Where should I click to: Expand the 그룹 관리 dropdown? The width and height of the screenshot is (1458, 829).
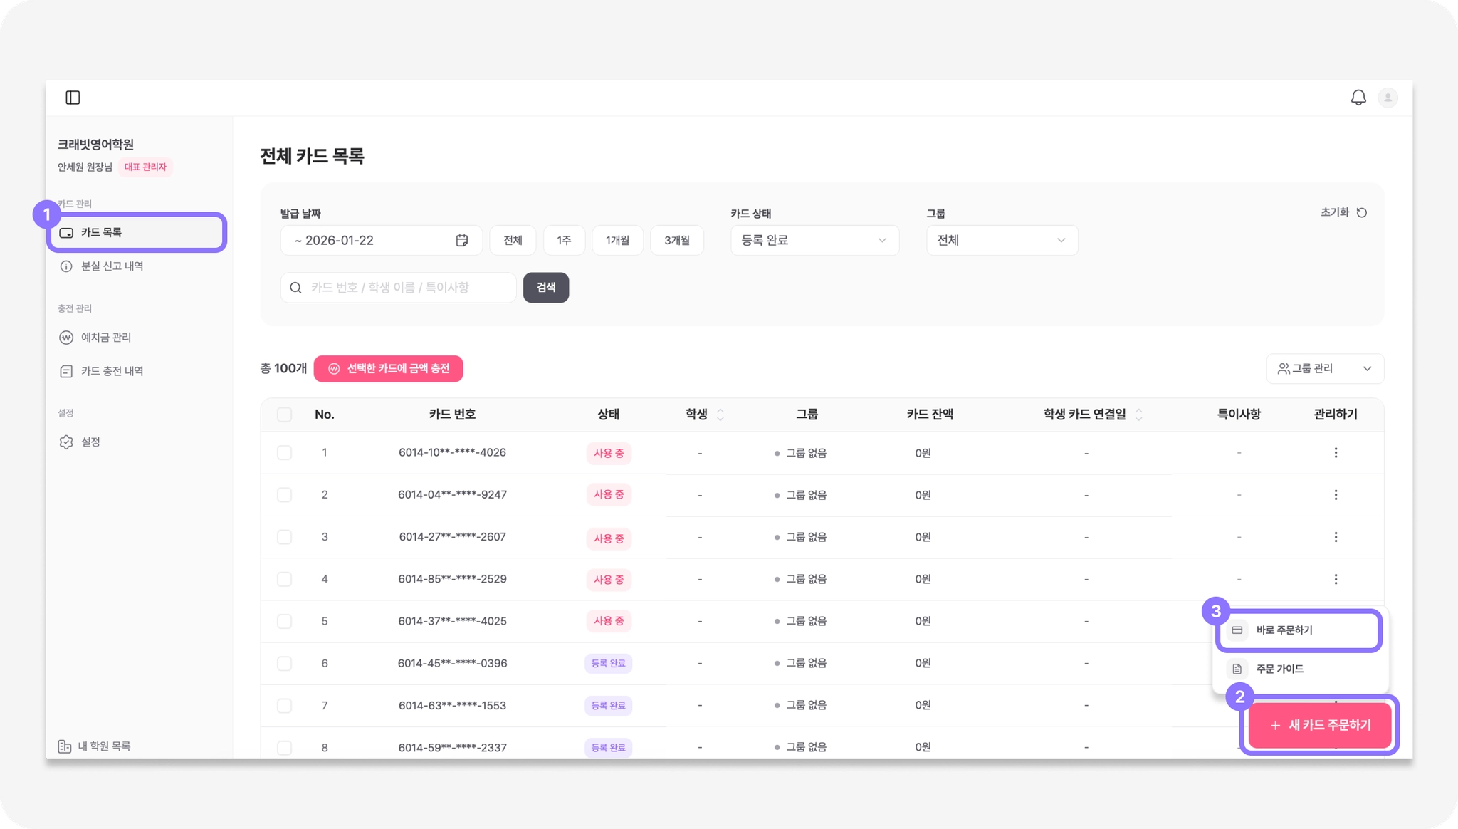(x=1325, y=368)
